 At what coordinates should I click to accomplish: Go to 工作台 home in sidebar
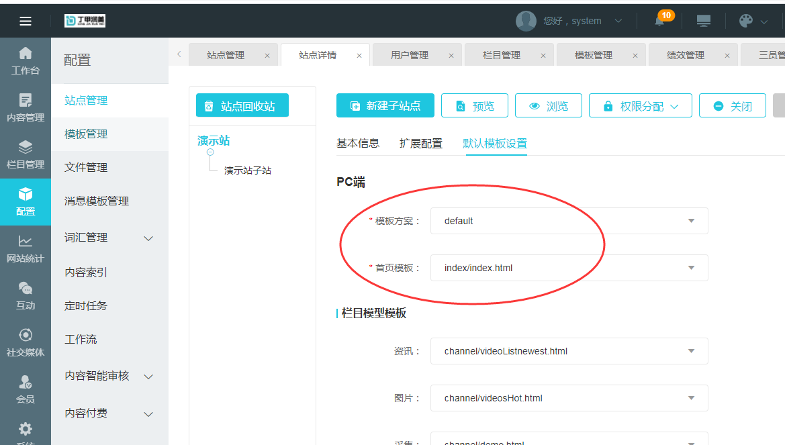(x=26, y=60)
